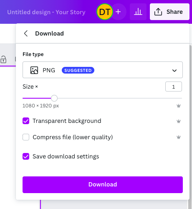Viewport: 192px width, 209px height.
Task: Toggle the Save download settings checkbox
Action: tap(26, 156)
